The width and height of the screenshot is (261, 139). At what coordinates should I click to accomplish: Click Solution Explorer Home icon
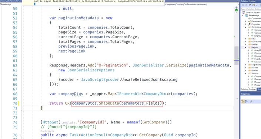[x=250, y=5]
